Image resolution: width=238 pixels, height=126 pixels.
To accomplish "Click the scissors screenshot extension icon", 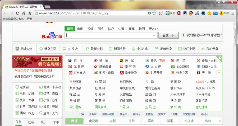I will point(185,13).
